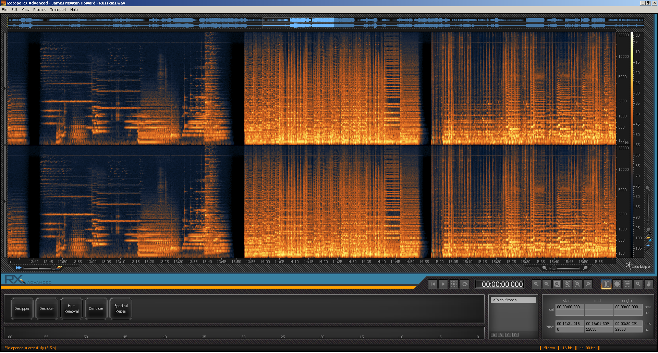Enable the time selection tool

(606, 284)
